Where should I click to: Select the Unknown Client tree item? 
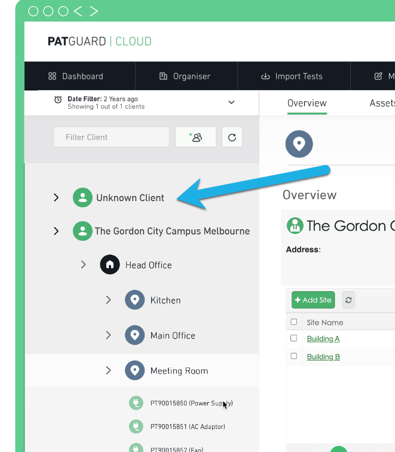(130, 198)
